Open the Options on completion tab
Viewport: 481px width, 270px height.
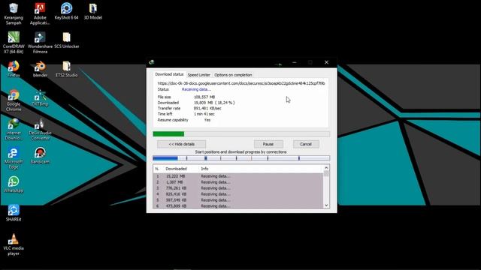[233, 75]
